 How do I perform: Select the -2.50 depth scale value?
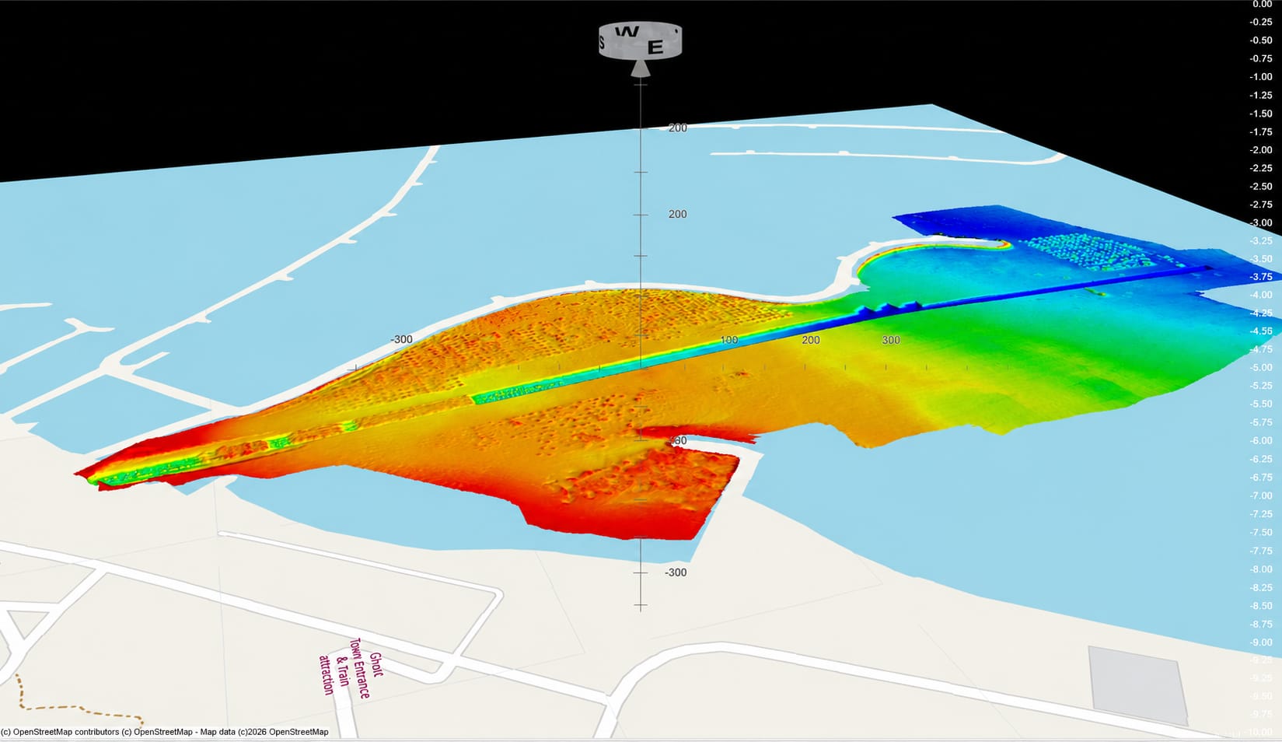click(1260, 187)
